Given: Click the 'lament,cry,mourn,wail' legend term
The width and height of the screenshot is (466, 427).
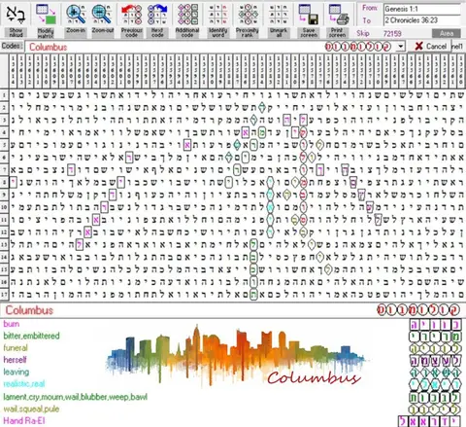Looking at the screenshot, I should pyautogui.click(x=76, y=397).
